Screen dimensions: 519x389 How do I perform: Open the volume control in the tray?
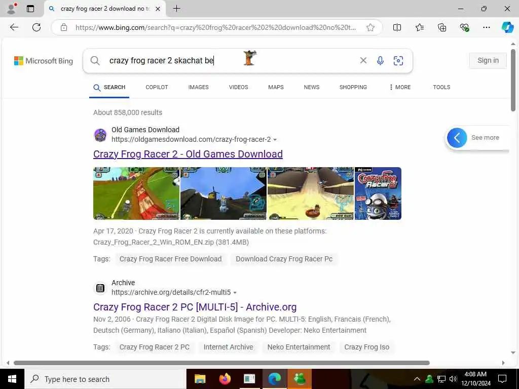pos(453,379)
